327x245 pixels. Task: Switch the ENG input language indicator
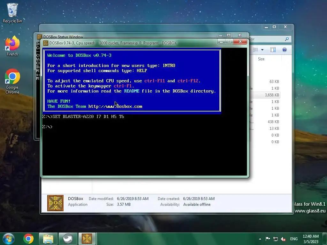pos(294,239)
